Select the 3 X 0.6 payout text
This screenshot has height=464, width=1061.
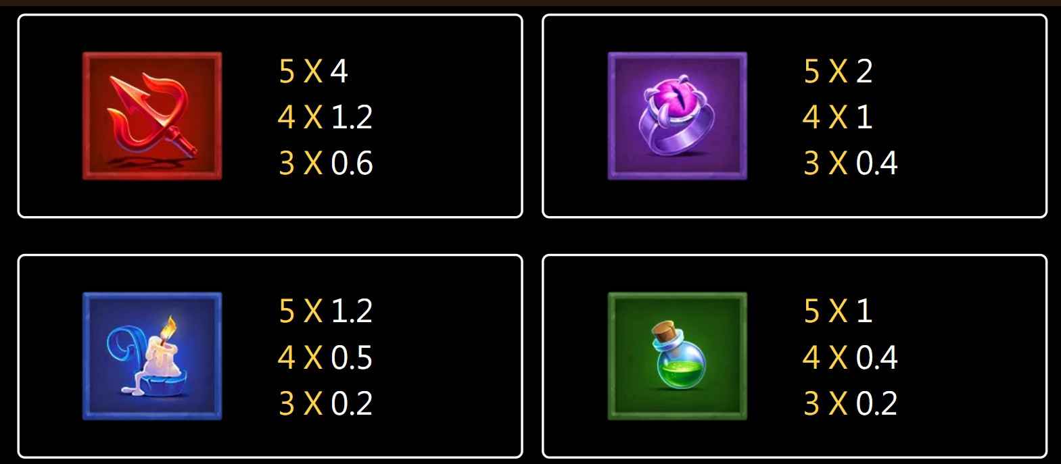pos(325,163)
